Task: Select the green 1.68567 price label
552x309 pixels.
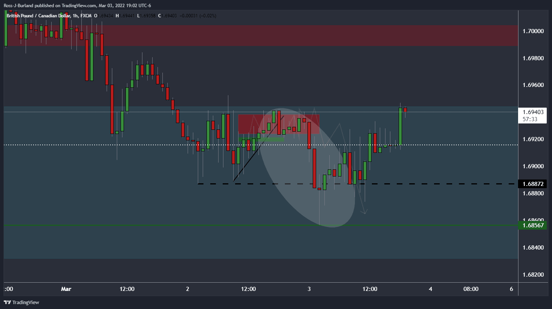Action: pos(532,225)
